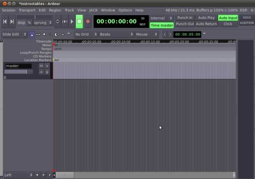Nudge earlier with left arrow button
The image size is (255, 179).
click(x=165, y=34)
